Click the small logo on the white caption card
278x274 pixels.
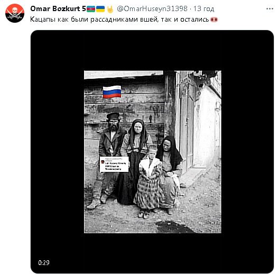[103, 161]
